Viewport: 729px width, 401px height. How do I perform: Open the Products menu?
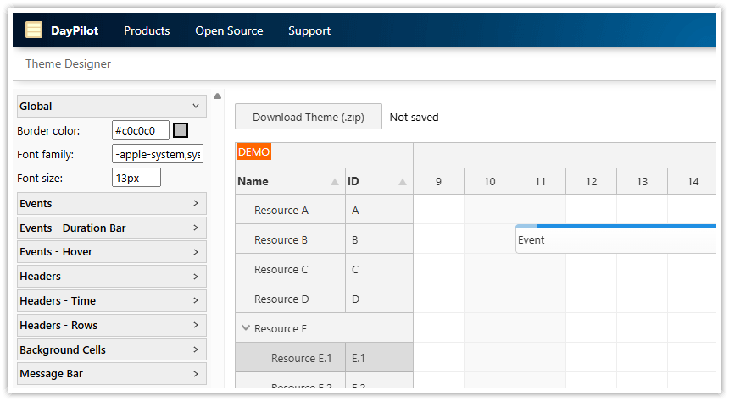click(147, 30)
